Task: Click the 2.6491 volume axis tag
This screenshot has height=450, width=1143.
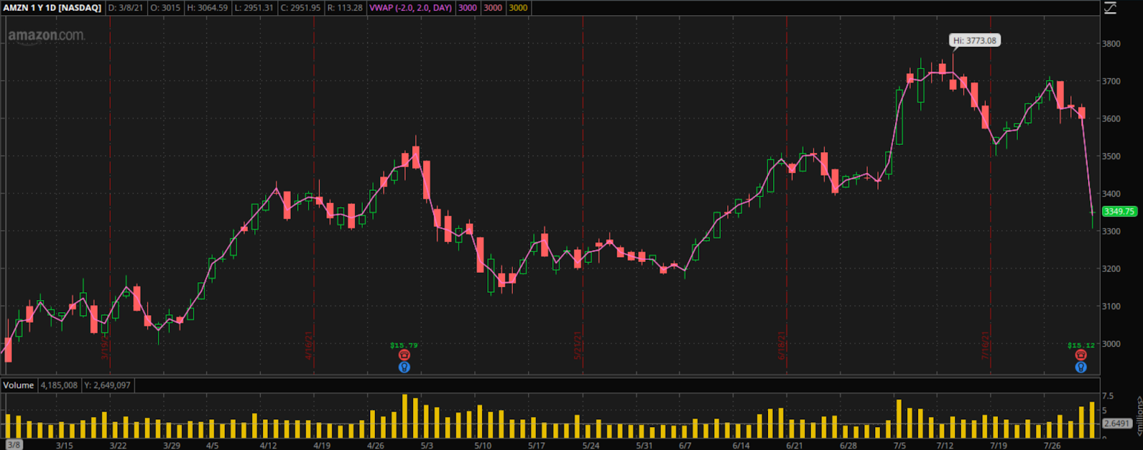Action: point(1117,424)
